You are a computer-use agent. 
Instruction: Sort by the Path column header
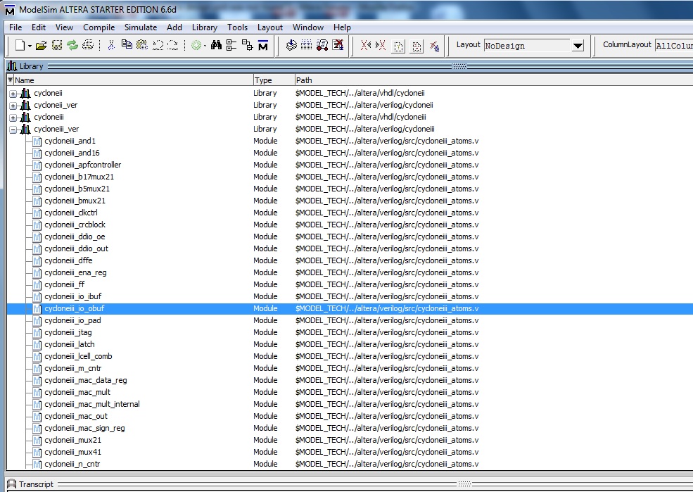(x=494, y=80)
